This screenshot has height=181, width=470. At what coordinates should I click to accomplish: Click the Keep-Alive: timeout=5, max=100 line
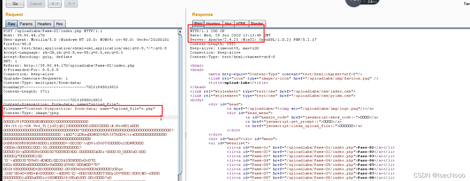coord(224,48)
